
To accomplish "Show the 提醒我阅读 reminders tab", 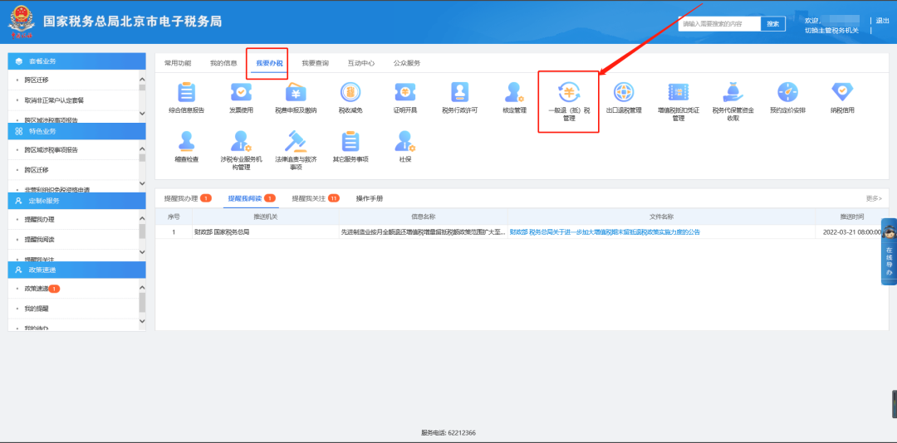I will [x=252, y=198].
